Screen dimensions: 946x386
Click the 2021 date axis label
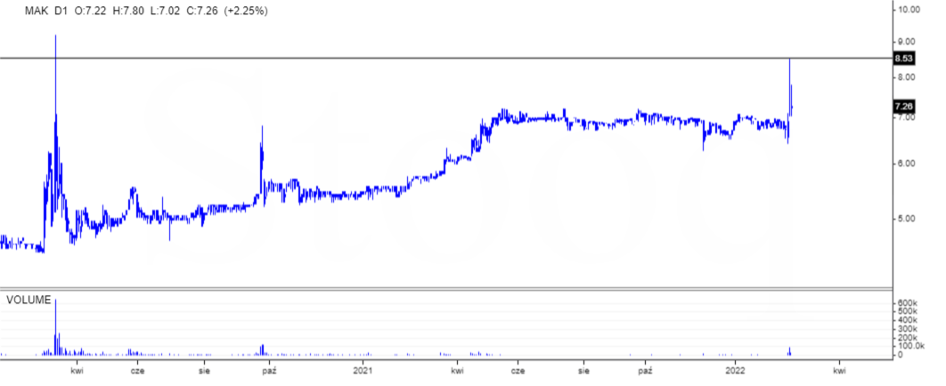(x=363, y=370)
